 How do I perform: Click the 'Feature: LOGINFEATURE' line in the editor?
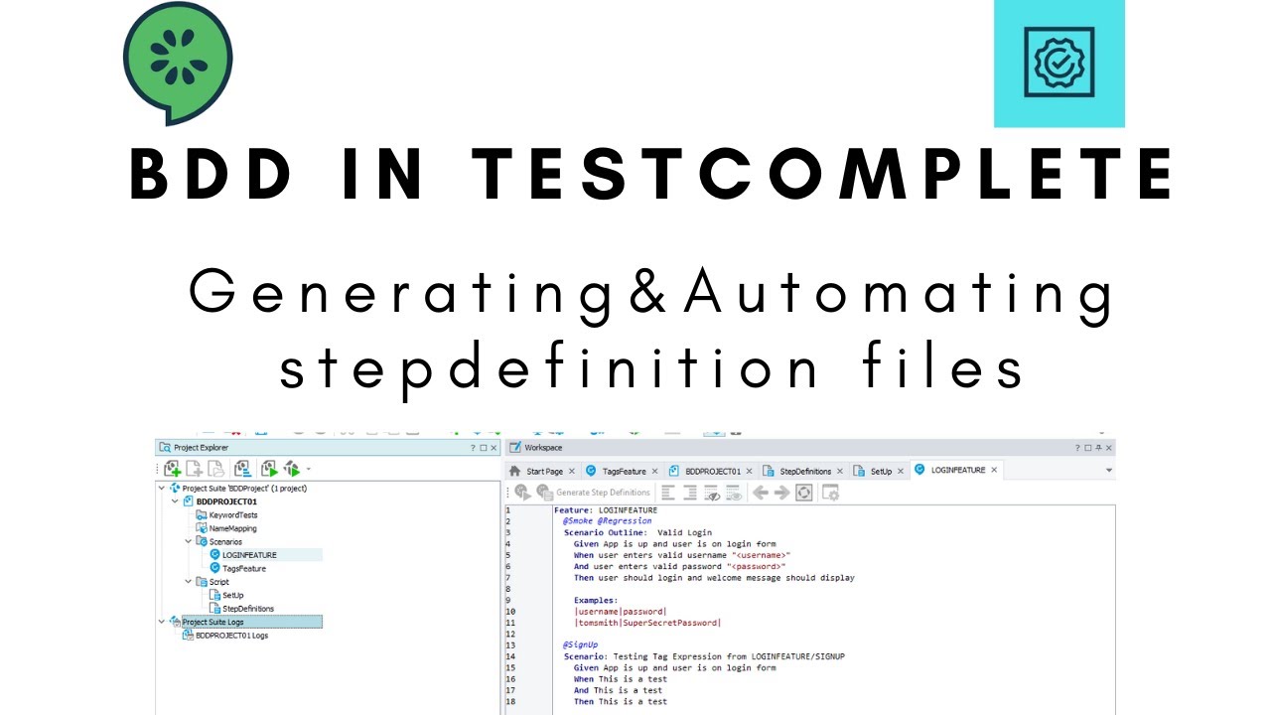coord(605,510)
